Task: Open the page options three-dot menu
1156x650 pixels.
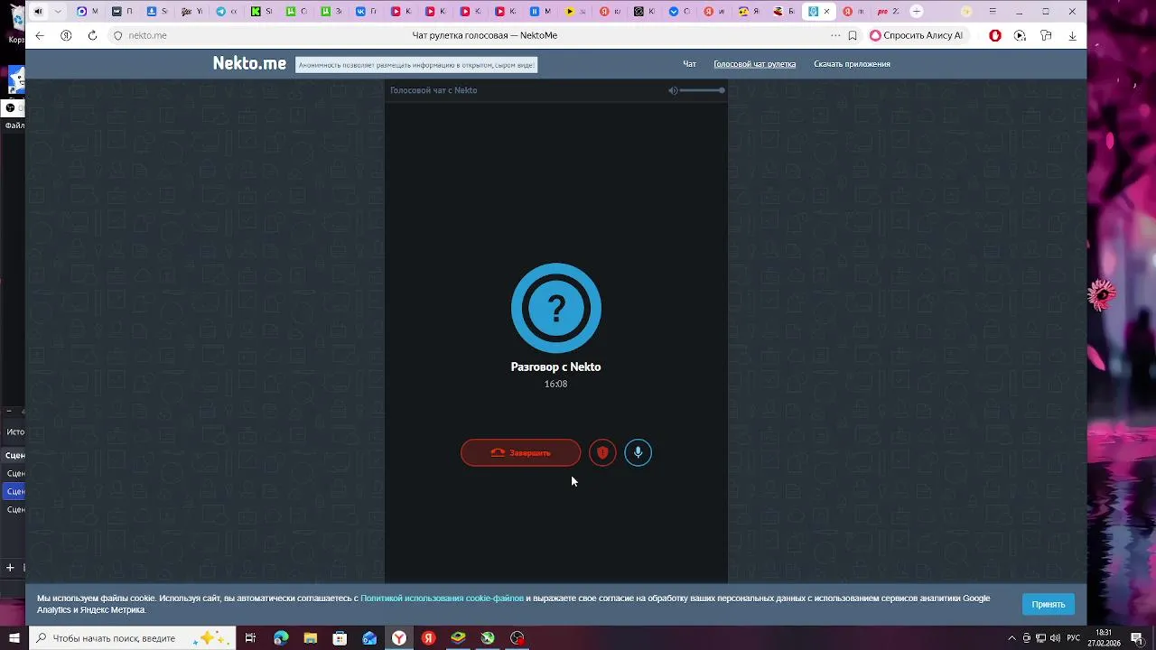Action: click(x=835, y=35)
